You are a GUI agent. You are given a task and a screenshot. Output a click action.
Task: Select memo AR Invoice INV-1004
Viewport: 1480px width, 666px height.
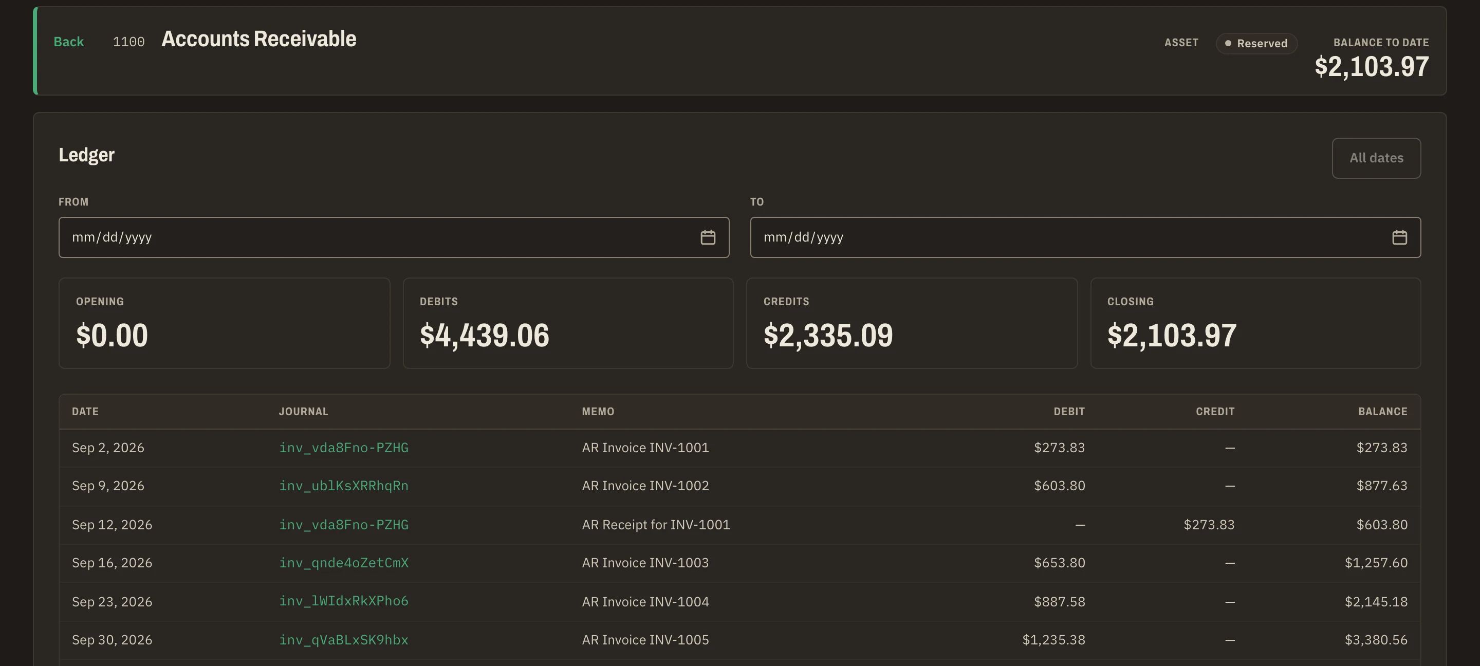(x=645, y=602)
